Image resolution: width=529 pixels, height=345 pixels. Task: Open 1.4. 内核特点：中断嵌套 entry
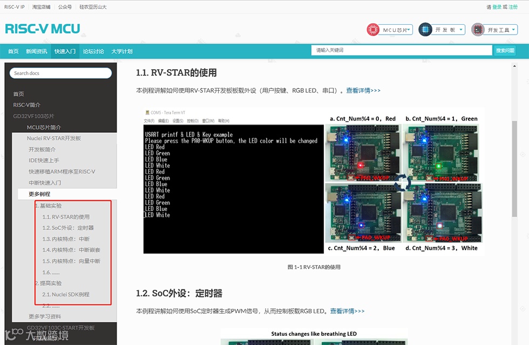[71, 250]
